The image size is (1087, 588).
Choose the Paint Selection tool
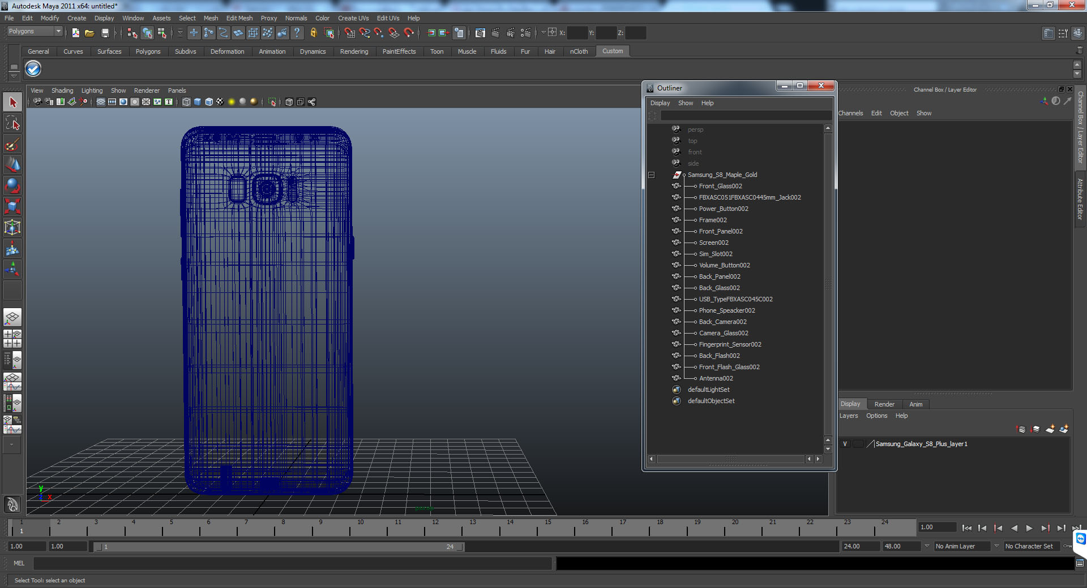(12, 144)
